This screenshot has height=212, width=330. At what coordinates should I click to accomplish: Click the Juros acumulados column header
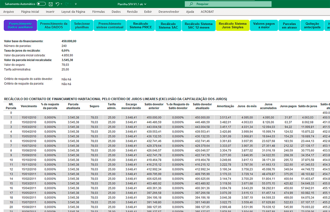[268, 106]
